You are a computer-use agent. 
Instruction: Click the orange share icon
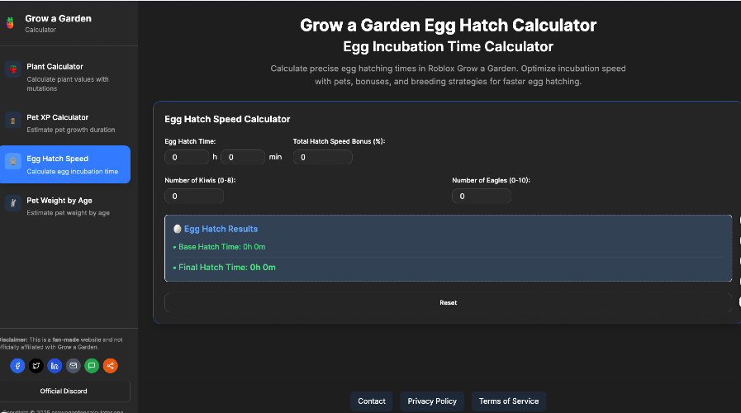110,366
